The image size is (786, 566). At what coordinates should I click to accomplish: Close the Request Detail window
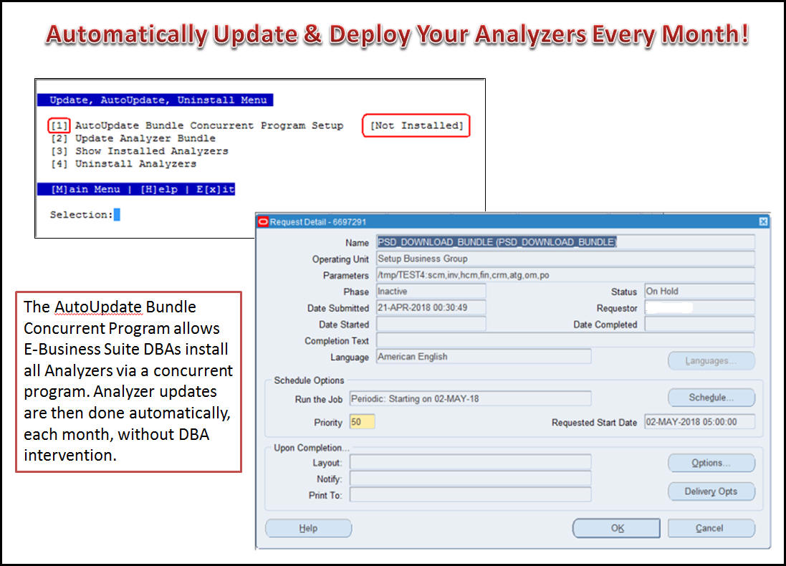763,221
